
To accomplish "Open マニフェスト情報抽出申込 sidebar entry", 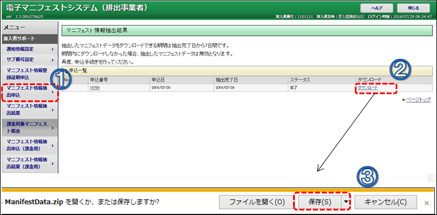I will (29, 92).
